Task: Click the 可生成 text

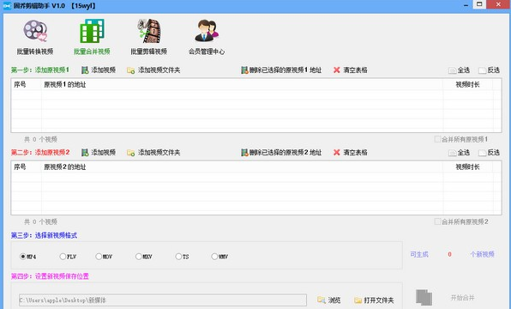Action: 419,255
